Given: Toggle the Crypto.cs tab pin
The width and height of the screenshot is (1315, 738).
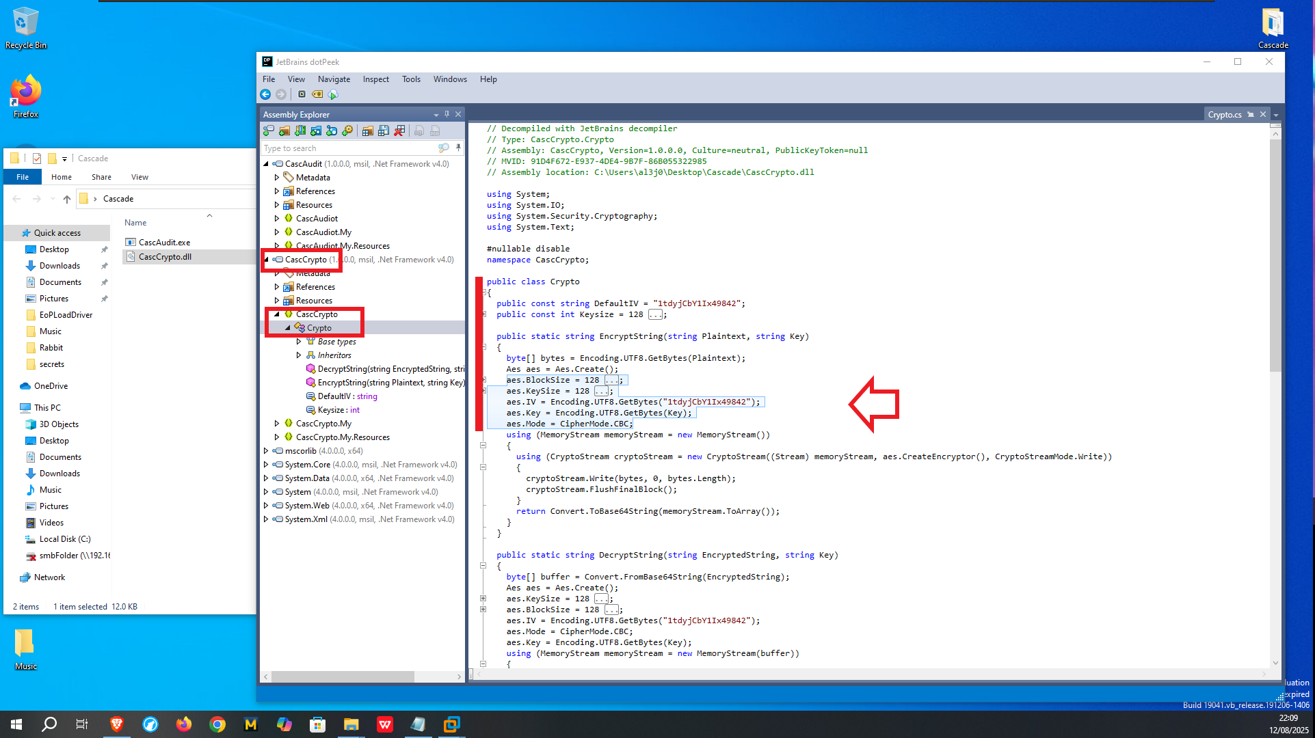Looking at the screenshot, I should (1251, 115).
